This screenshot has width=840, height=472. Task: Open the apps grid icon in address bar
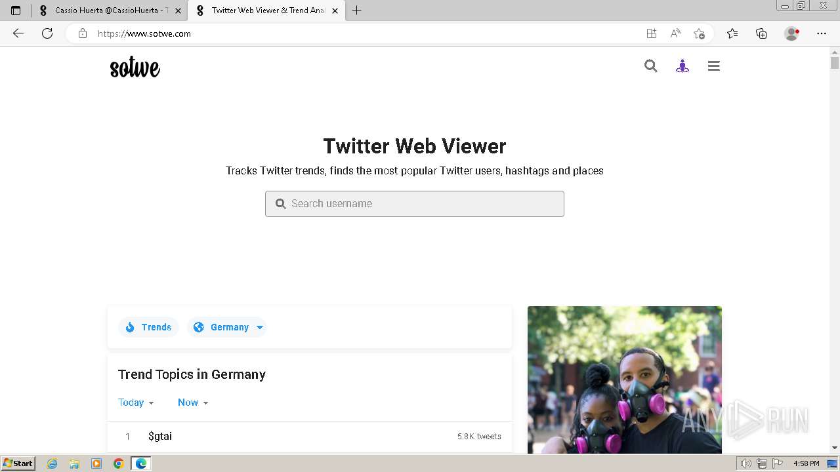[x=651, y=33]
